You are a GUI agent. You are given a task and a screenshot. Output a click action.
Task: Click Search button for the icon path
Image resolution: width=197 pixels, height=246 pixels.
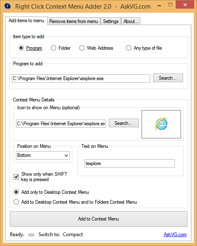pos(124,123)
